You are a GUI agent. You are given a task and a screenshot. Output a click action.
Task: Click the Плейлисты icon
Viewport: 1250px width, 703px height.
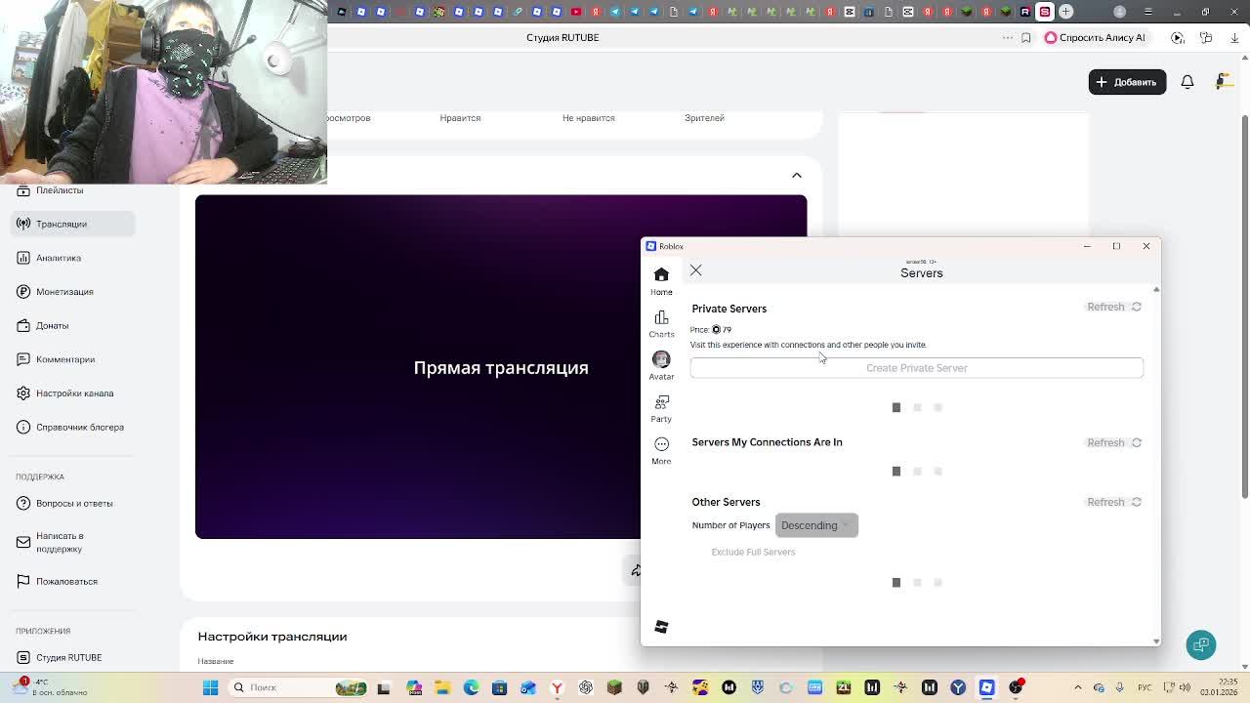[x=23, y=190]
